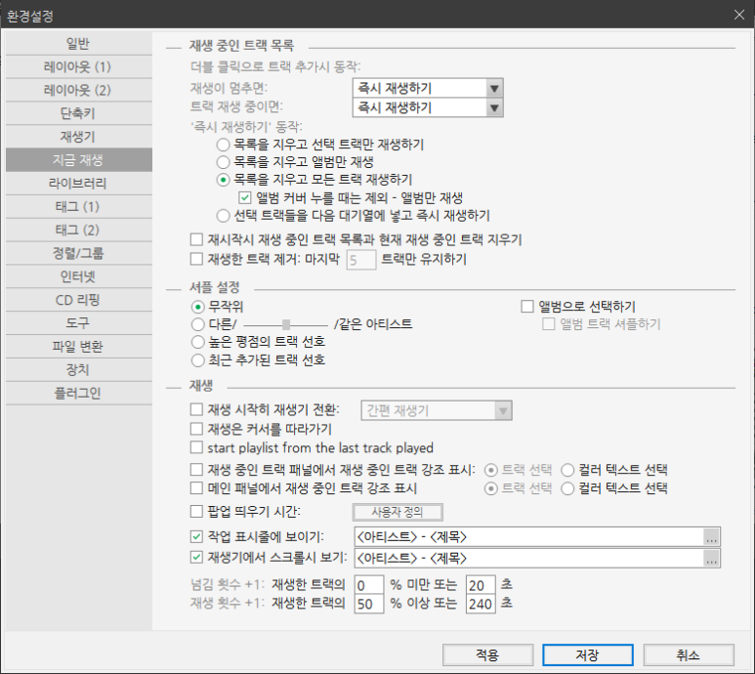755x674 pixels.
Task: Enable 재시작시 재생 중인 트랙 목록 지우기 checkbox
Action: (x=196, y=239)
